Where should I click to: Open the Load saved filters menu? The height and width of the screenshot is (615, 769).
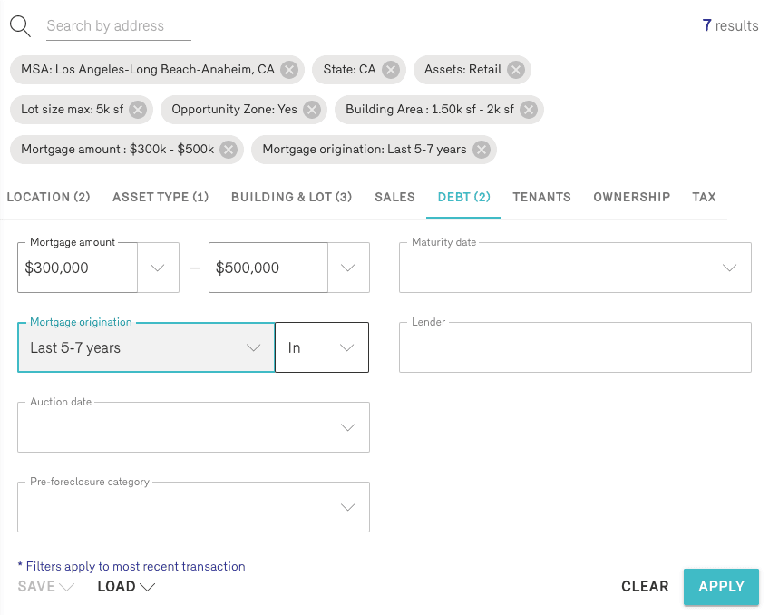pos(126,587)
